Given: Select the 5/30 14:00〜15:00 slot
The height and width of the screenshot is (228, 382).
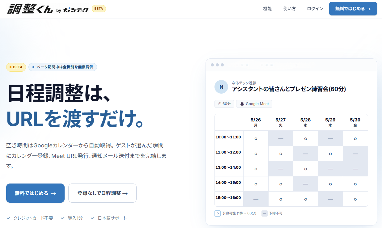Looking at the screenshot, I should point(355,184).
